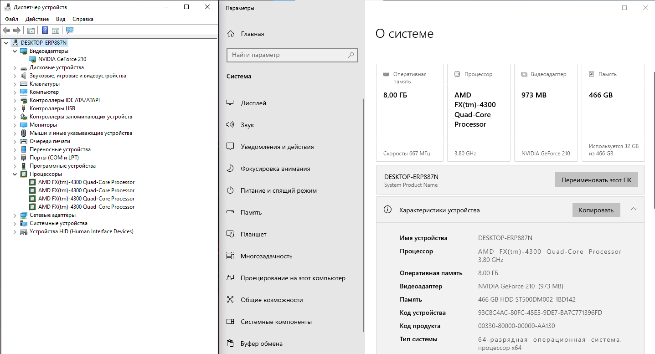
Task: Click the Сетевые адаптеры icon in device tree
Action: pos(24,215)
